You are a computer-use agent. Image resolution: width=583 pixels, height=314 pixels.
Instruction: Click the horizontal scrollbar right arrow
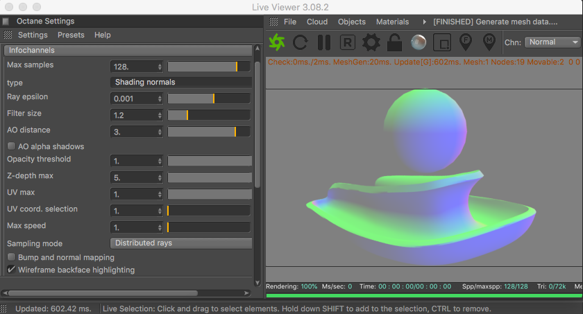(246, 293)
